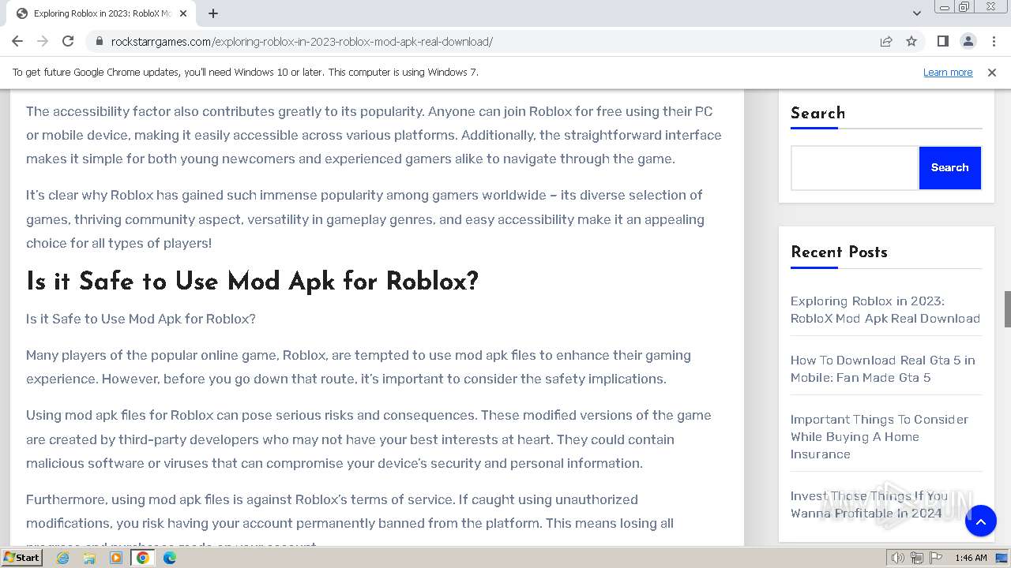Screen dimensions: 1011x568
Task: Select the Exploring Roblox in 2023 tab
Action: pyautogui.click(x=101, y=13)
